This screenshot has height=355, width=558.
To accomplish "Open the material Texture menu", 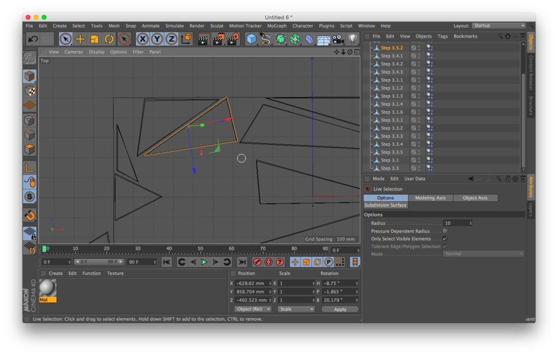I will tap(115, 273).
